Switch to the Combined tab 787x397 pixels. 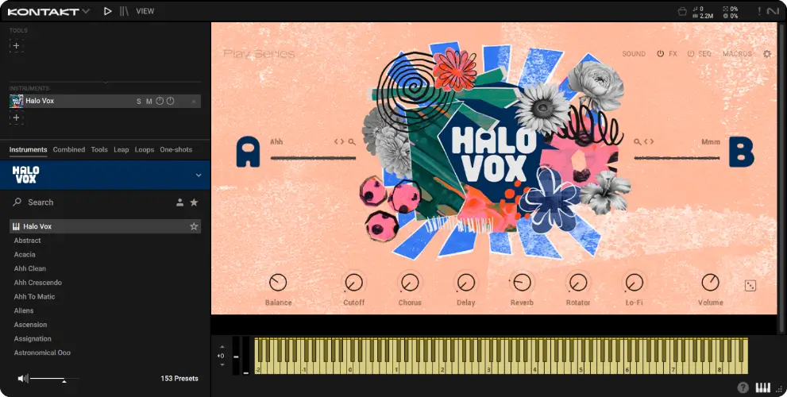coord(69,149)
